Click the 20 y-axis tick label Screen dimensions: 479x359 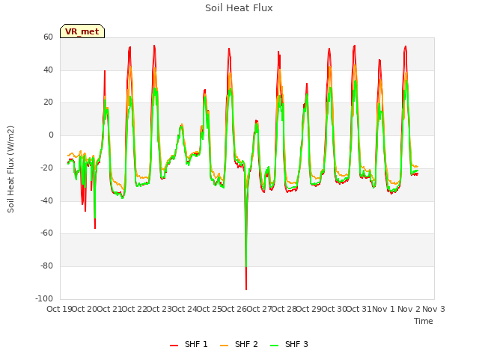(x=48, y=102)
